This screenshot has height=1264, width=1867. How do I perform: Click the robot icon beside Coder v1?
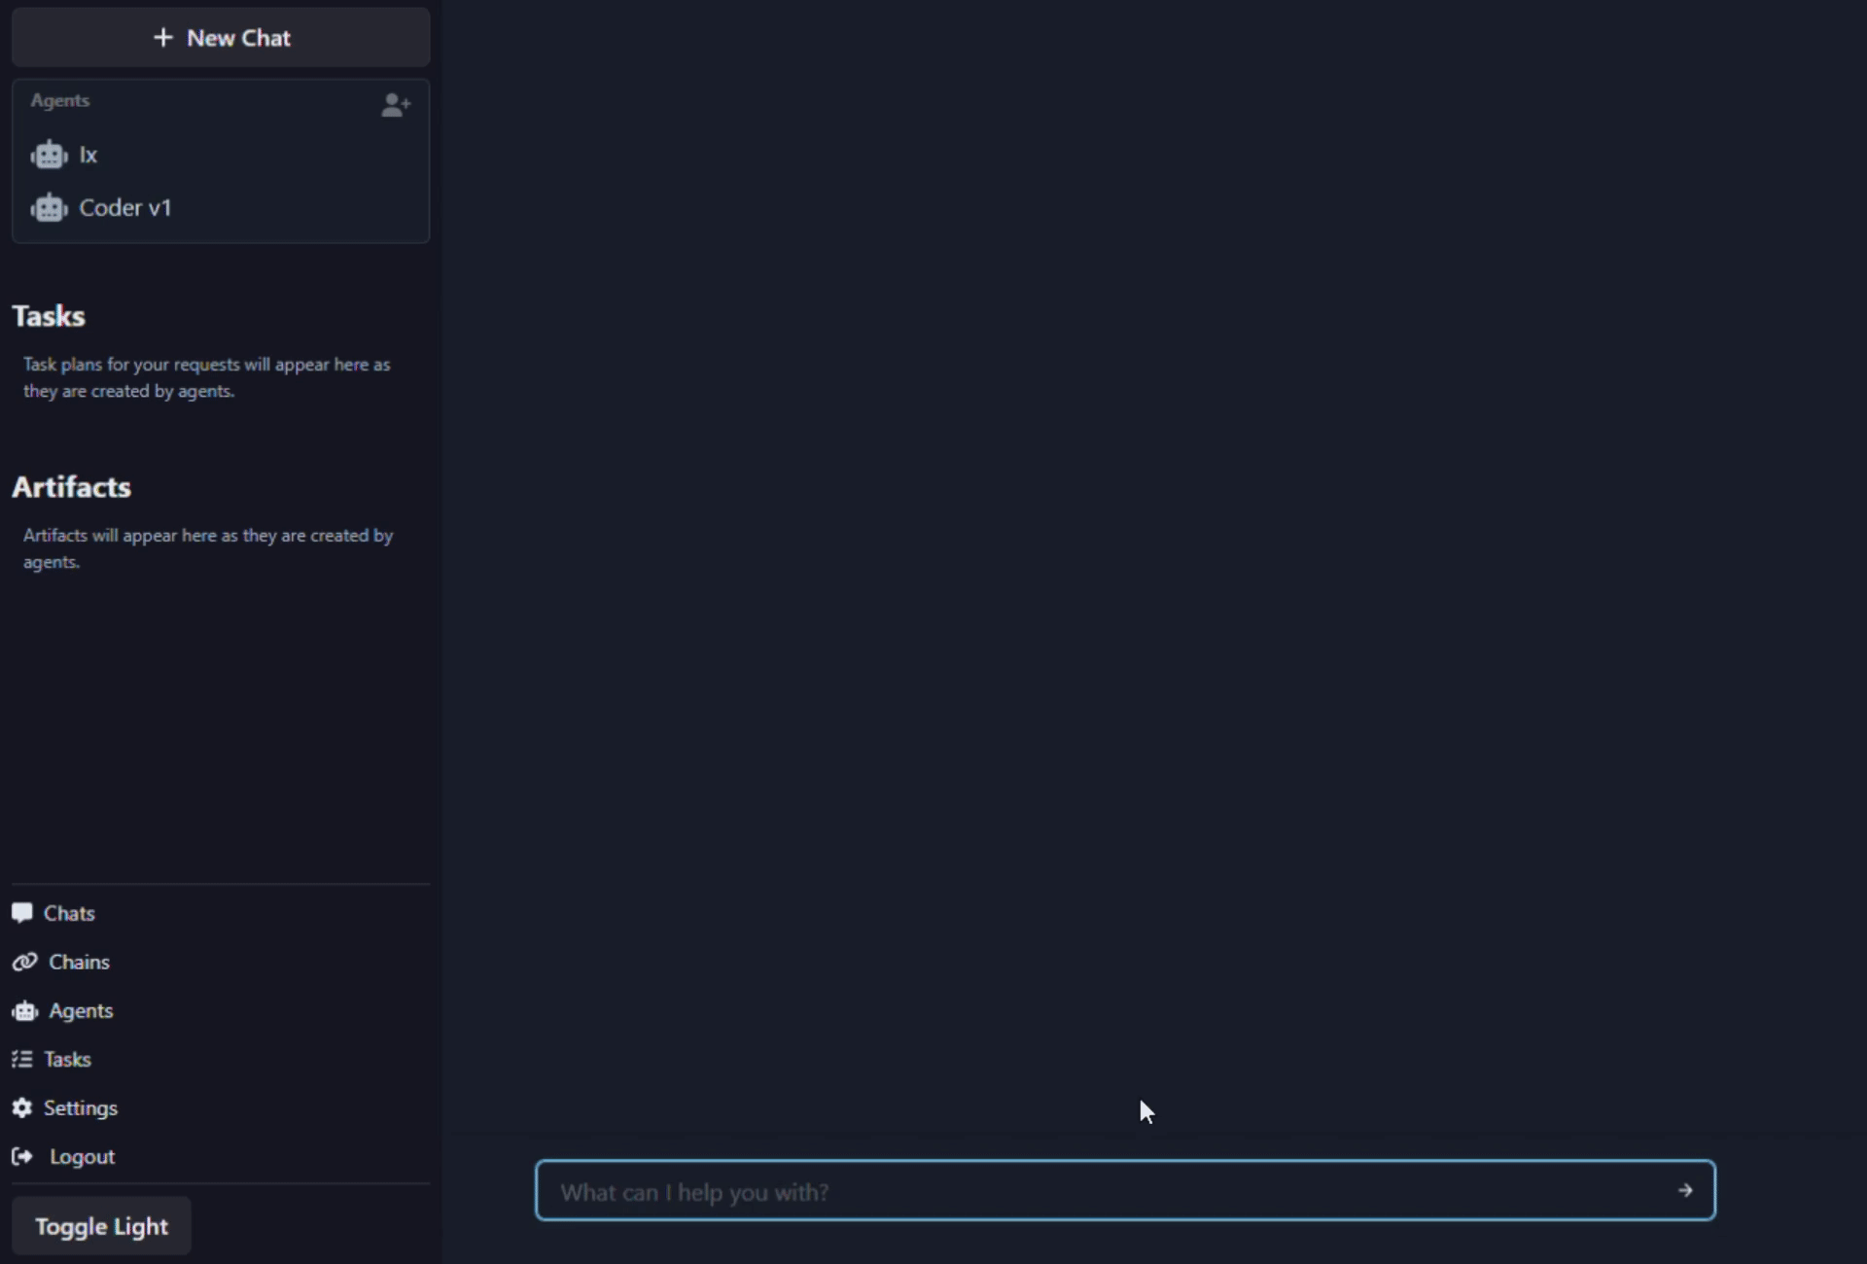point(49,208)
